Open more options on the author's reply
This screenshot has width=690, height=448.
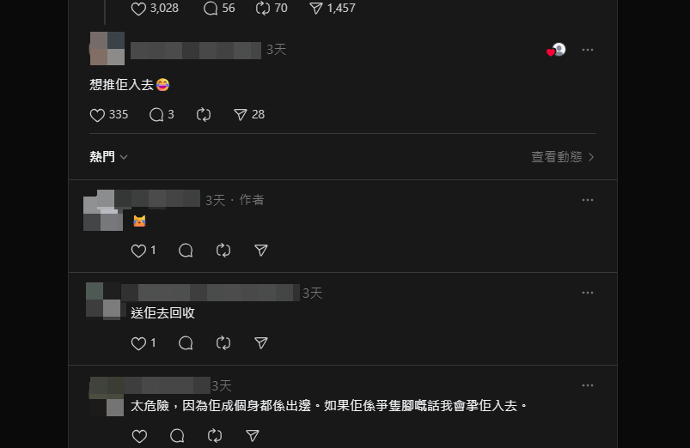[588, 200]
